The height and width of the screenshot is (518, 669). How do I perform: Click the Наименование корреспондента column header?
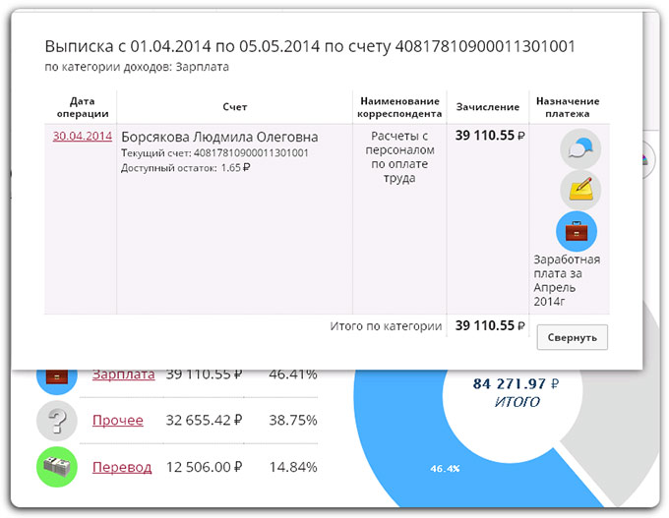399,107
